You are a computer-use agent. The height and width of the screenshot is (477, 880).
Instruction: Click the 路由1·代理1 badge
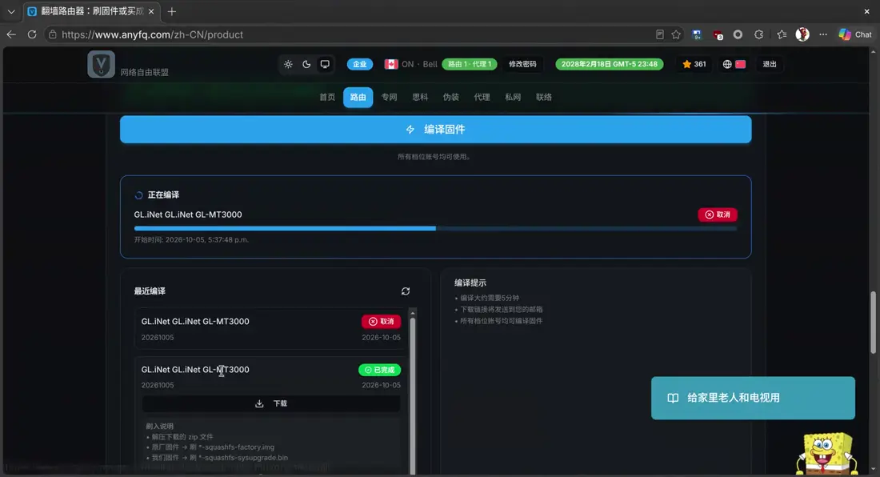pos(470,64)
